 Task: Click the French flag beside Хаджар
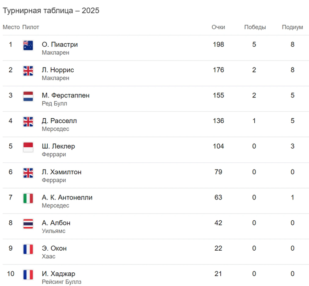[28, 275]
